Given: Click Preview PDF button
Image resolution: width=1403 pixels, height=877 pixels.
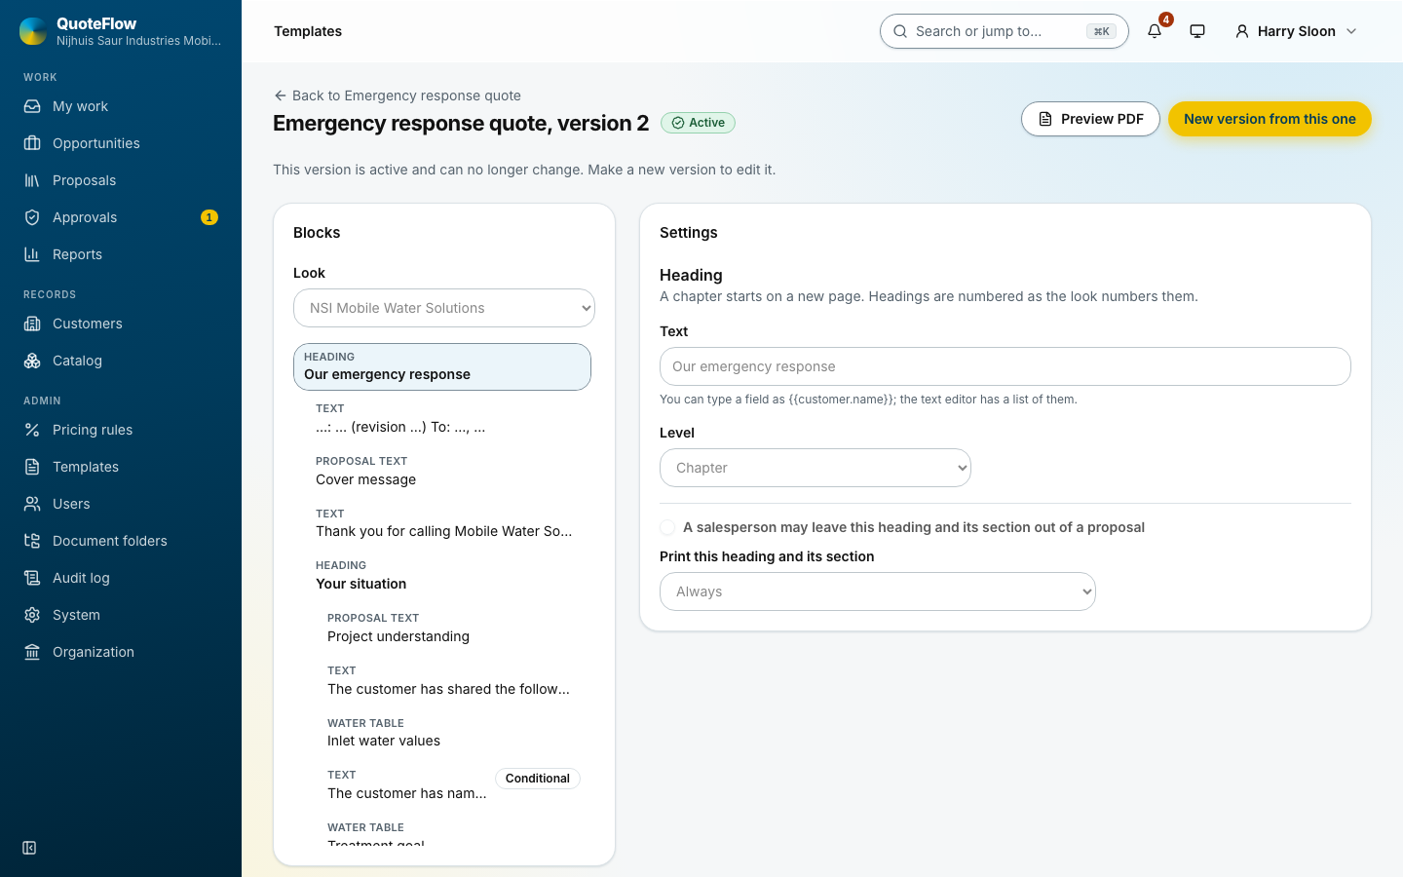Looking at the screenshot, I should point(1090,119).
